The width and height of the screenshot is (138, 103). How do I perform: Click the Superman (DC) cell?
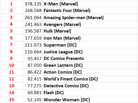coord(90,45)
